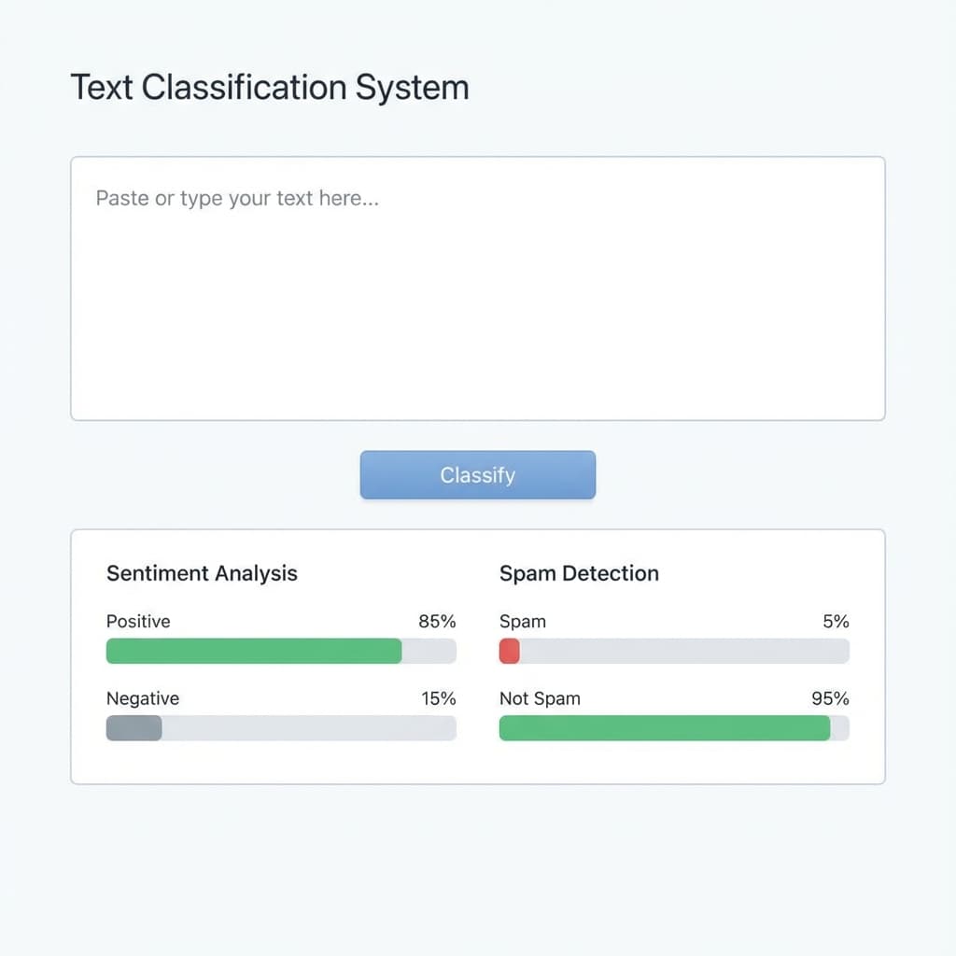Select the 15% Negative score
Viewport: 956px width, 956px height.
(x=437, y=698)
